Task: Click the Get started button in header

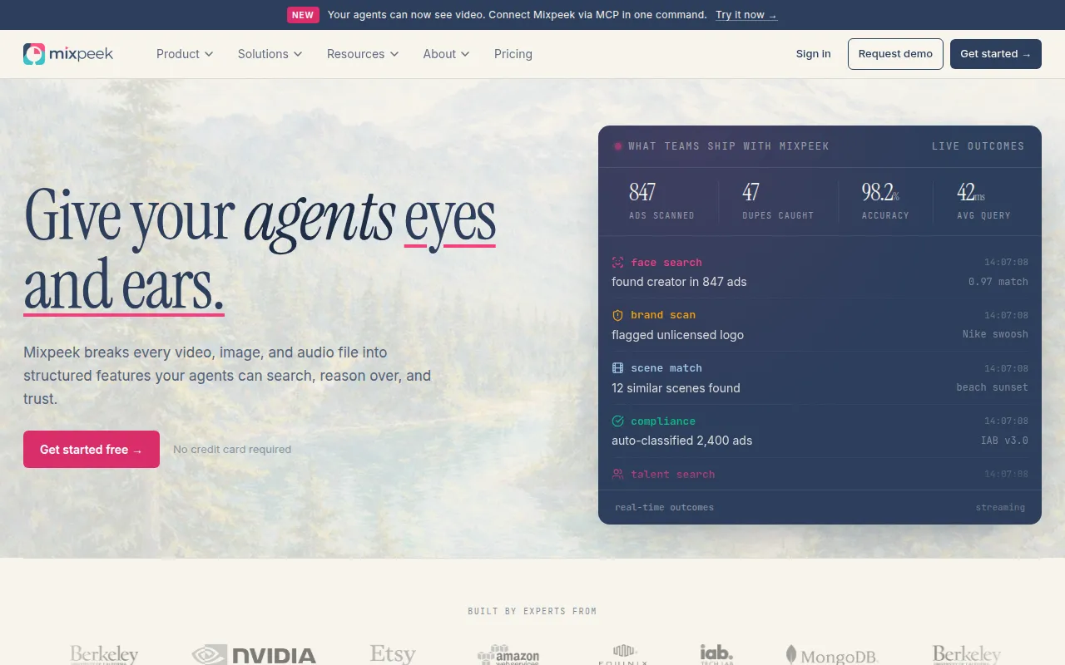Action: [996, 54]
